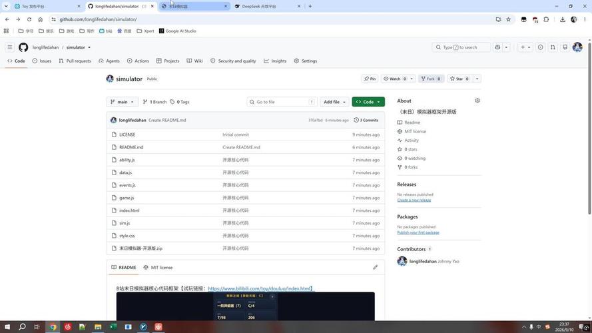View the 3 Commits history
Screen dimensions: 592x333
tap(366, 120)
